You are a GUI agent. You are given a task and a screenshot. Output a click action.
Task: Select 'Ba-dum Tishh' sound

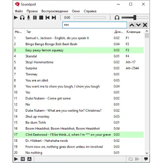pyautogui.click(x=78, y=123)
